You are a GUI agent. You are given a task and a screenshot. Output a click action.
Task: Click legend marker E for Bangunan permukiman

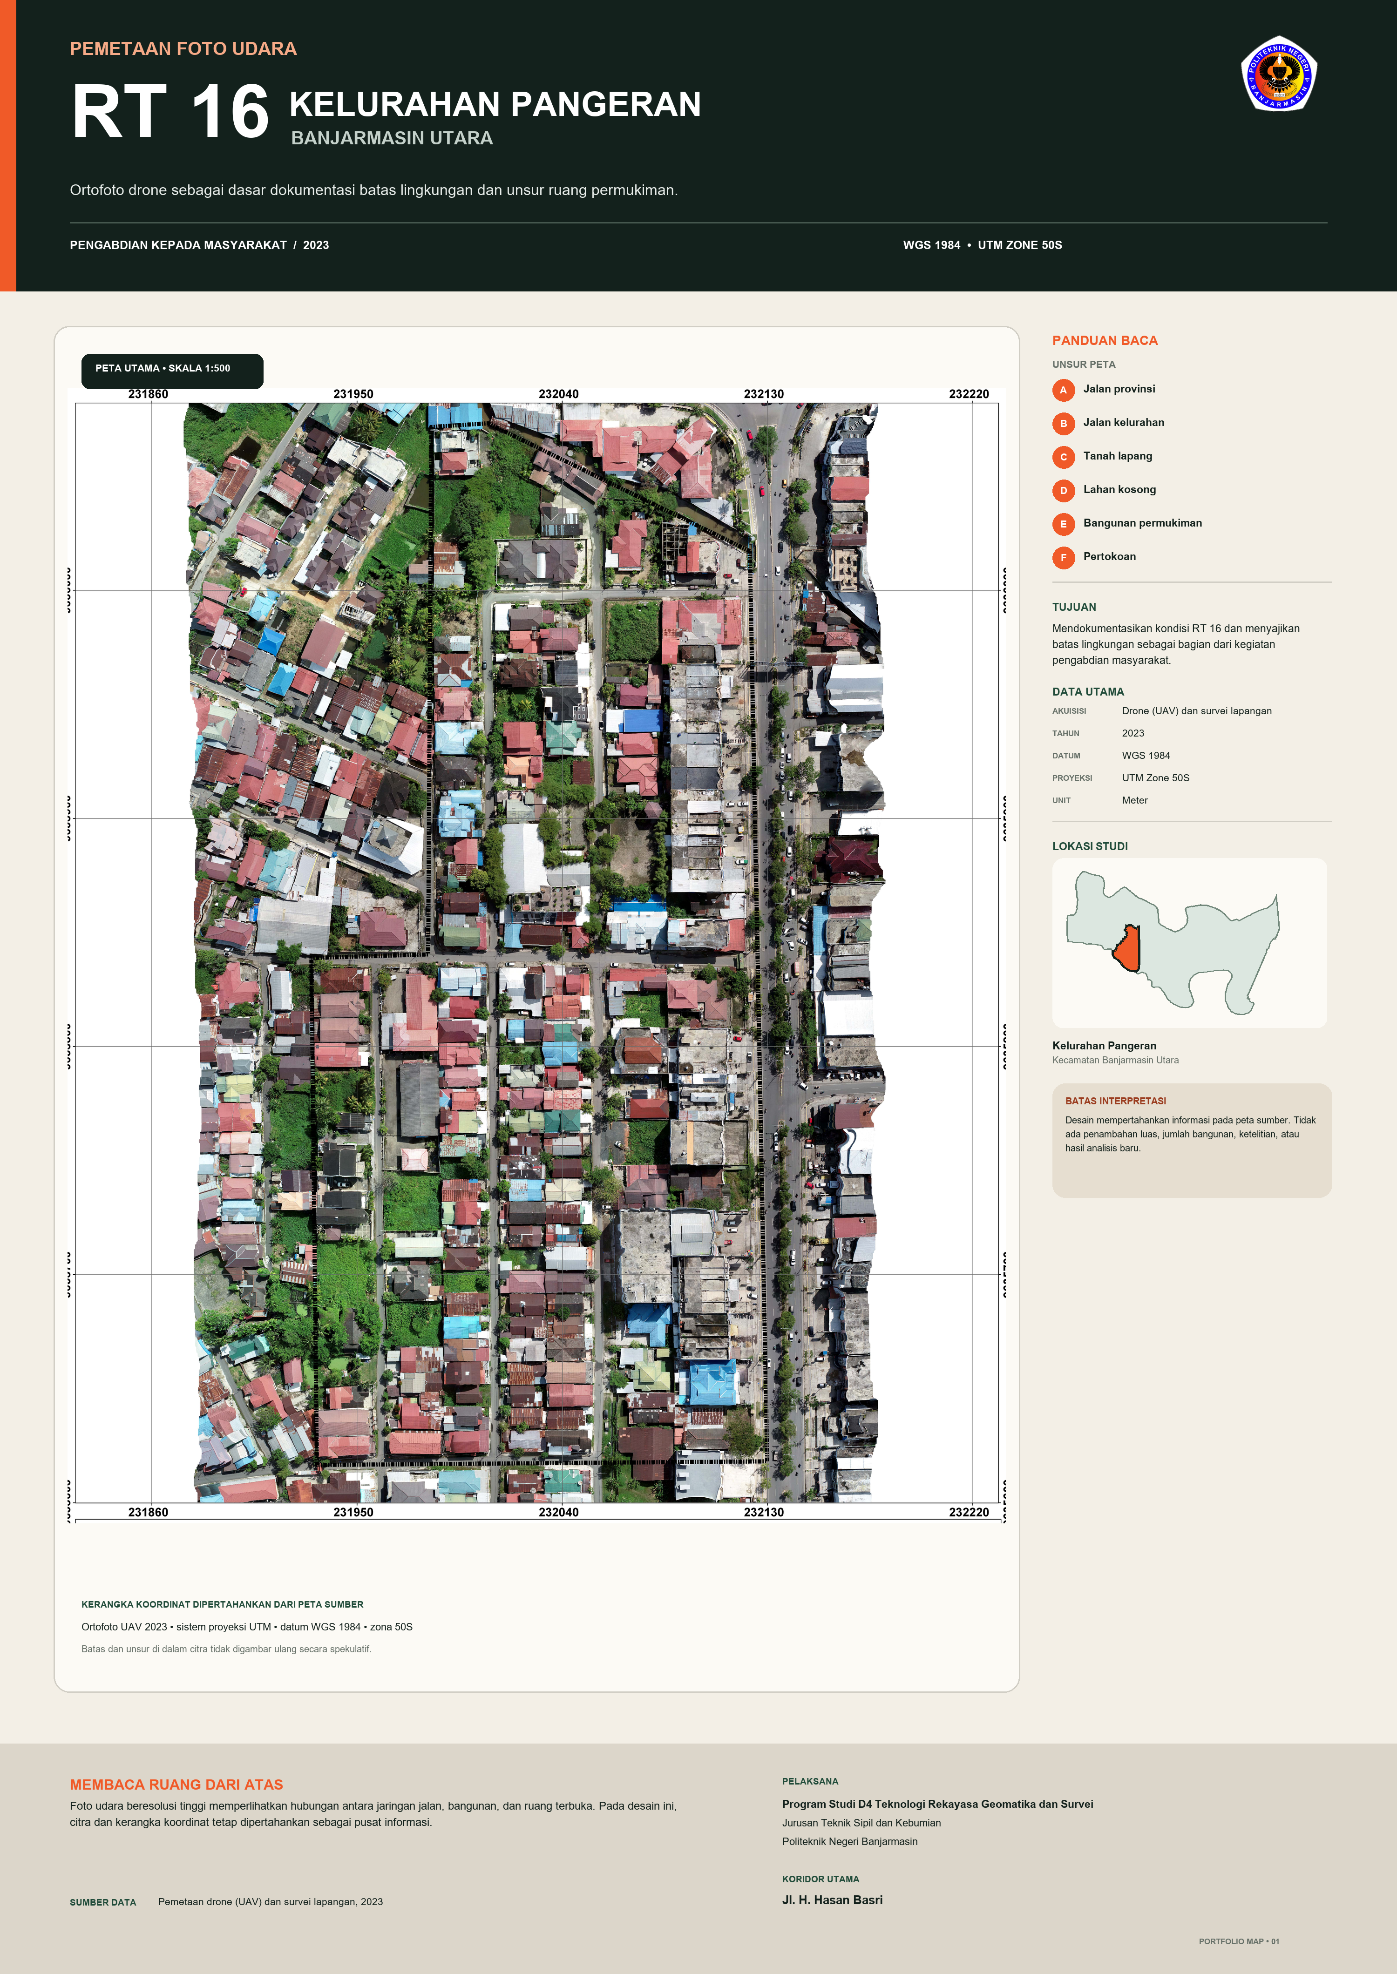[x=1063, y=525]
